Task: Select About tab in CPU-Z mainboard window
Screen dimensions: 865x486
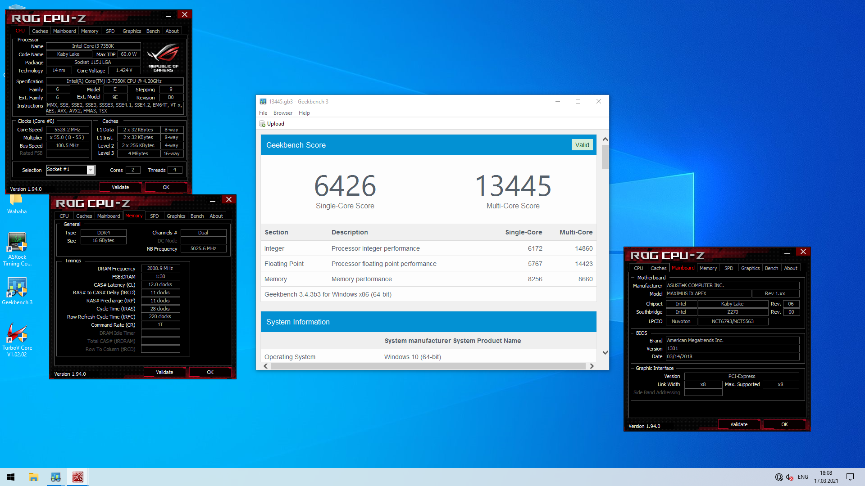Action: click(x=791, y=268)
